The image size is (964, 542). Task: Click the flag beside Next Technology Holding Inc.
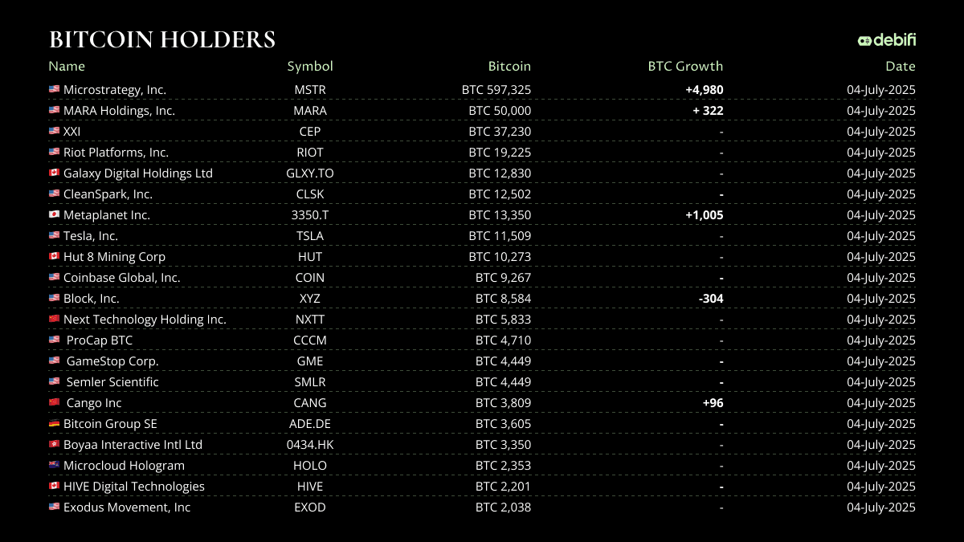54,320
